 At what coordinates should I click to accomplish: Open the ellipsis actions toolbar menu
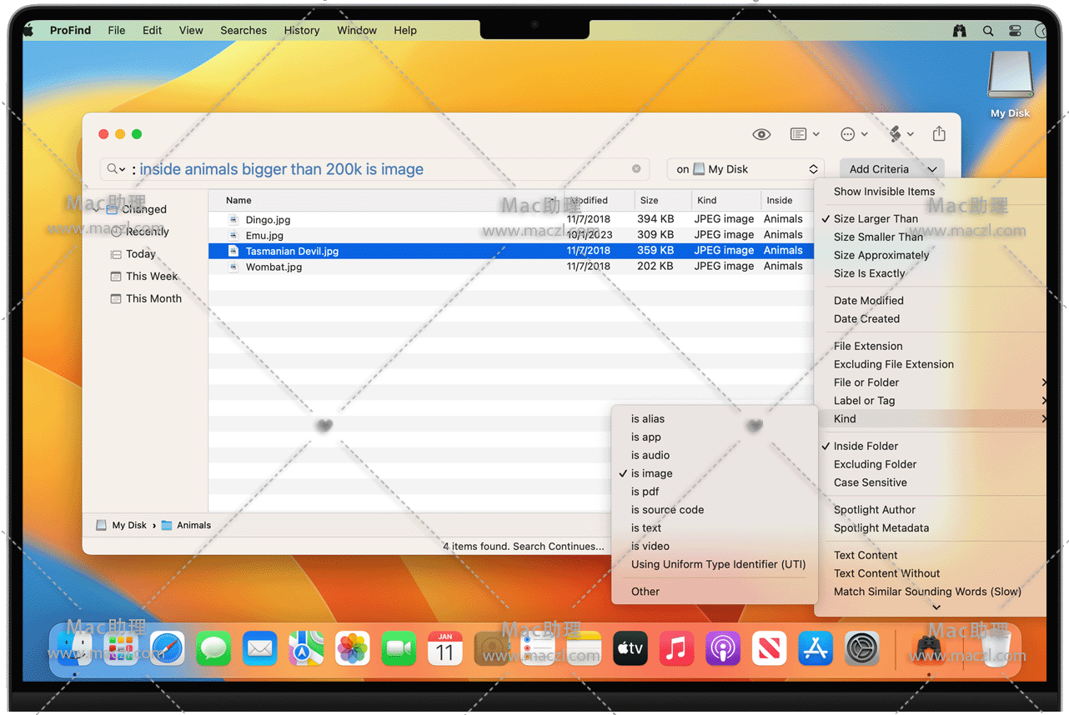(x=853, y=134)
